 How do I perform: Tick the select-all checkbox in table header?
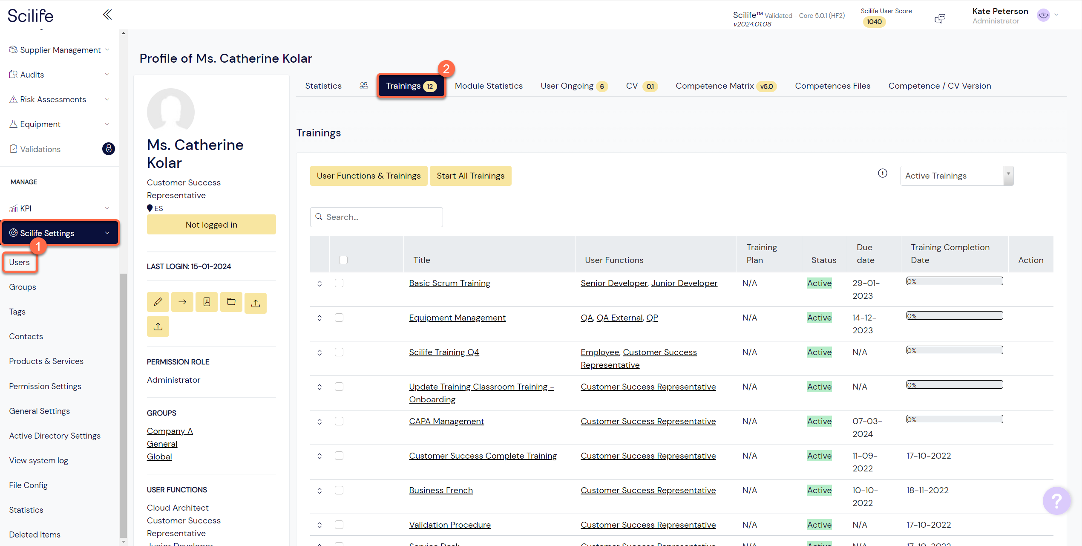pyautogui.click(x=343, y=260)
